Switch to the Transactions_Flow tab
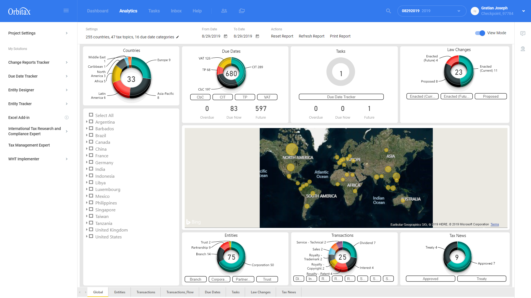The height and width of the screenshot is (298, 531). tap(180, 292)
